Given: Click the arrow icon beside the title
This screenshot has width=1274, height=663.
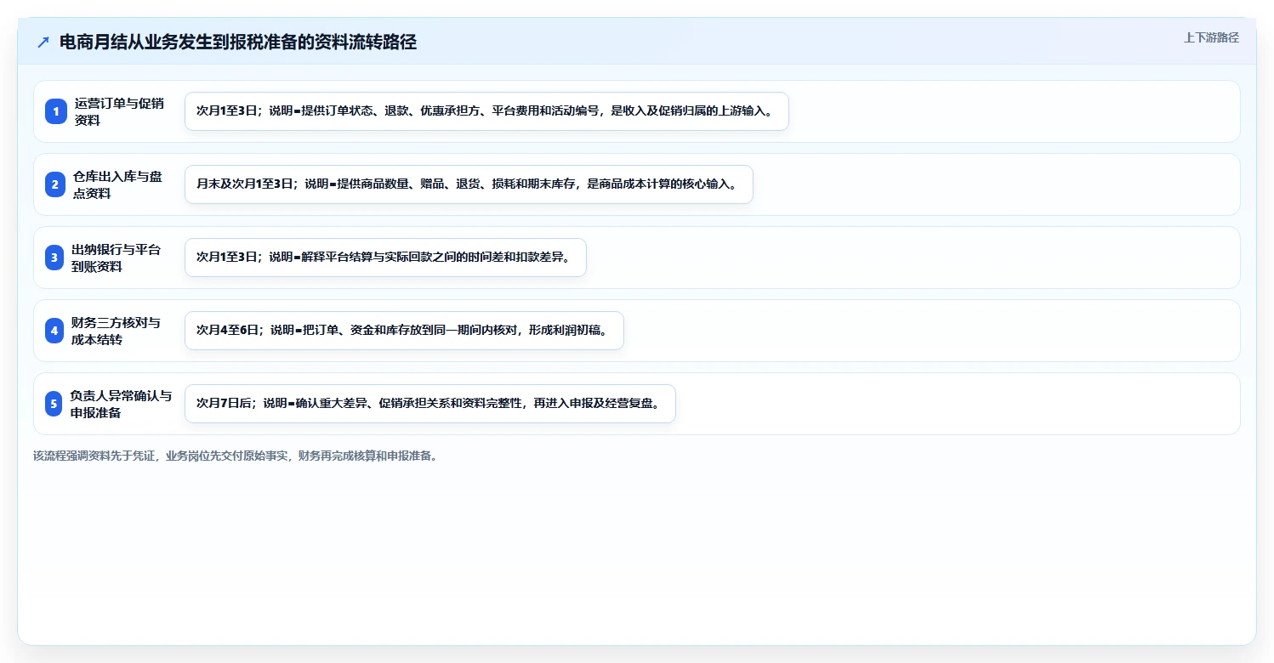Looking at the screenshot, I should click(x=43, y=42).
